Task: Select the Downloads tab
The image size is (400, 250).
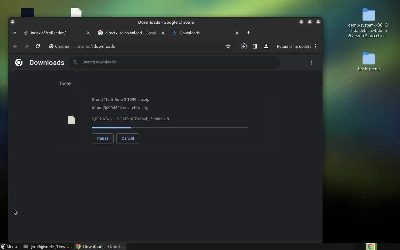Action: tap(206, 33)
